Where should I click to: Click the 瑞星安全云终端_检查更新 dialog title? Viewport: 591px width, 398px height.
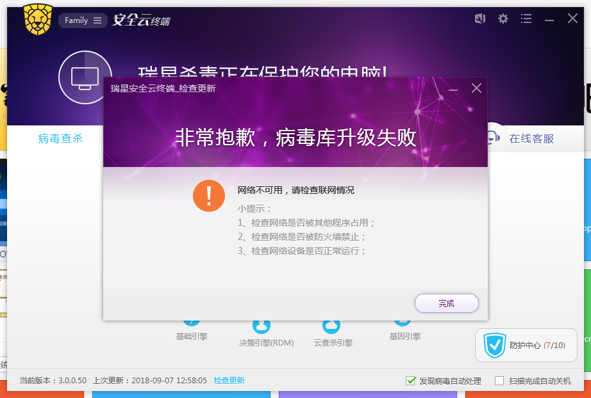[x=163, y=88]
